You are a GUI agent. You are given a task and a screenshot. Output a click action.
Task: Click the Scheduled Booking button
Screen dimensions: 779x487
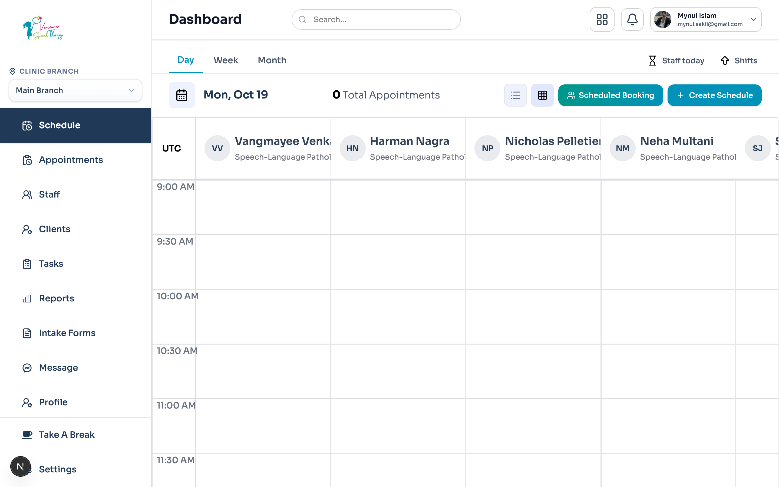click(610, 95)
